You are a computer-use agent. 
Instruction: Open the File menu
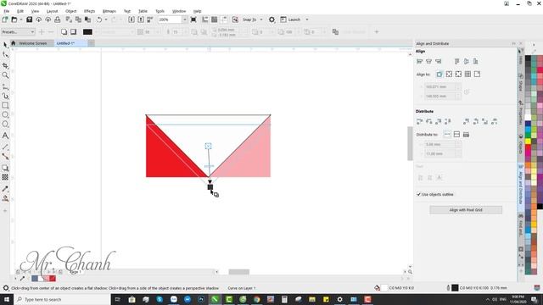point(7,11)
